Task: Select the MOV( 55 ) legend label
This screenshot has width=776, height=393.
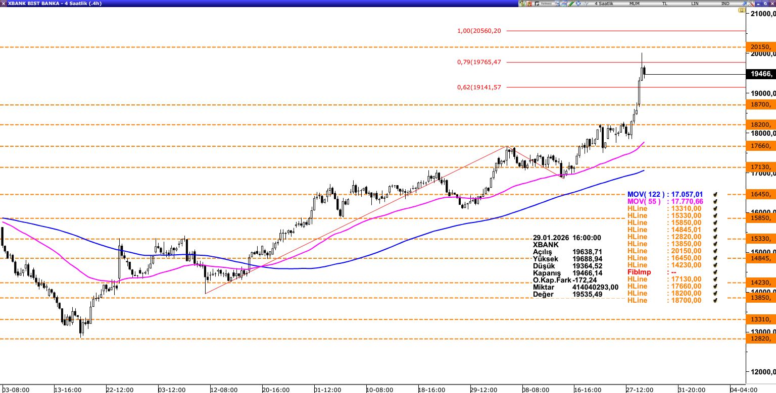Action: click(x=643, y=201)
